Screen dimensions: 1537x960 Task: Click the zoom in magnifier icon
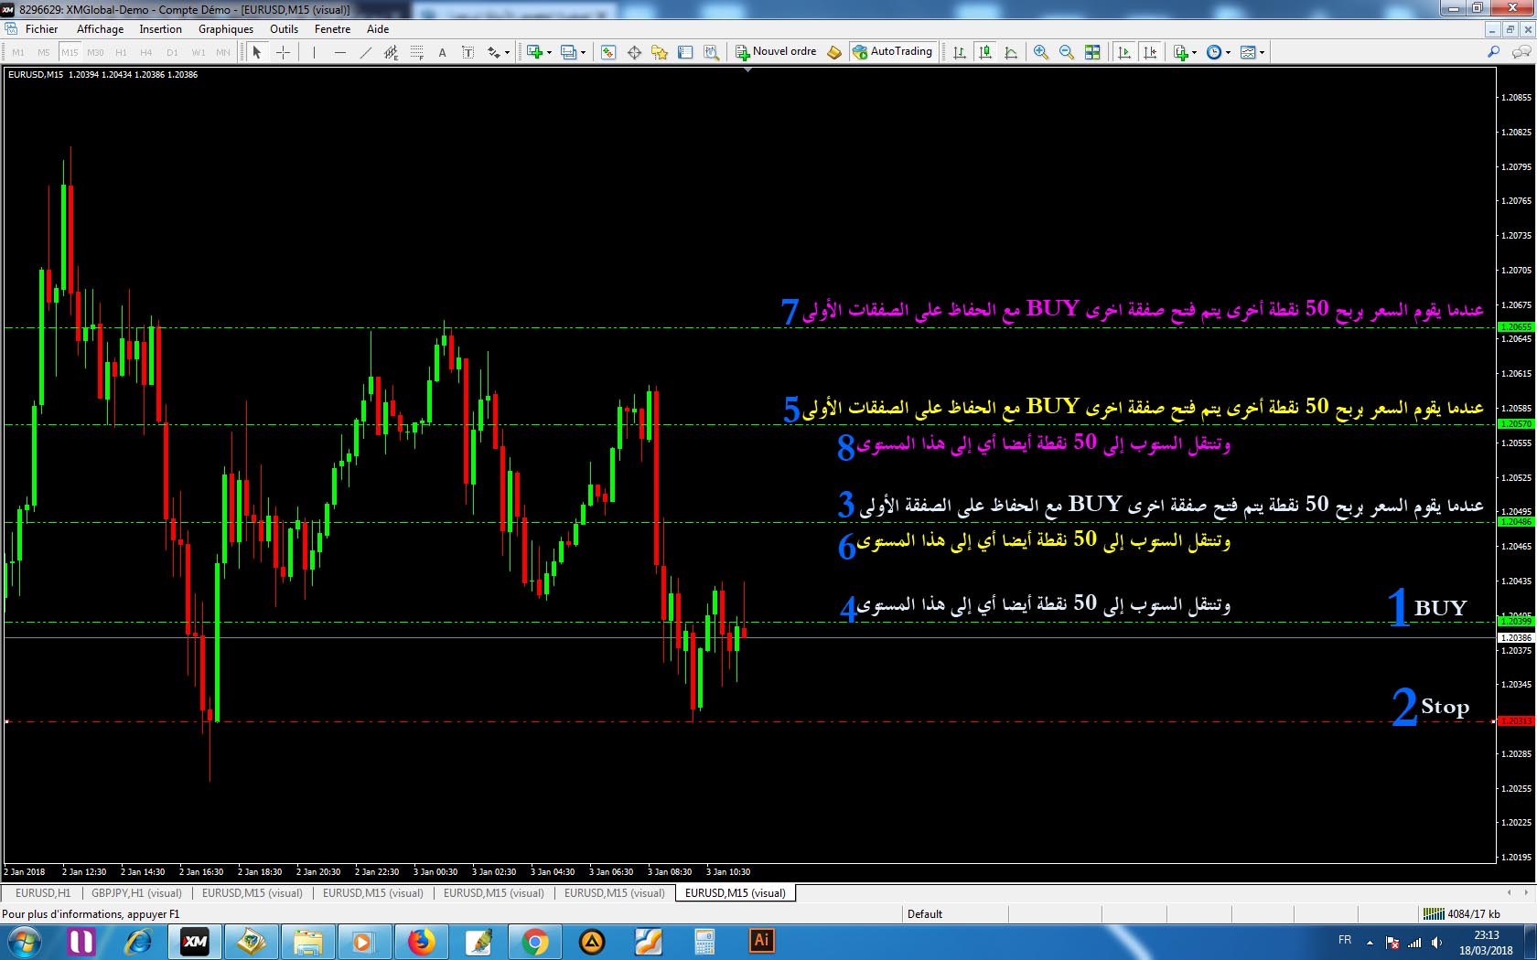(x=1040, y=52)
